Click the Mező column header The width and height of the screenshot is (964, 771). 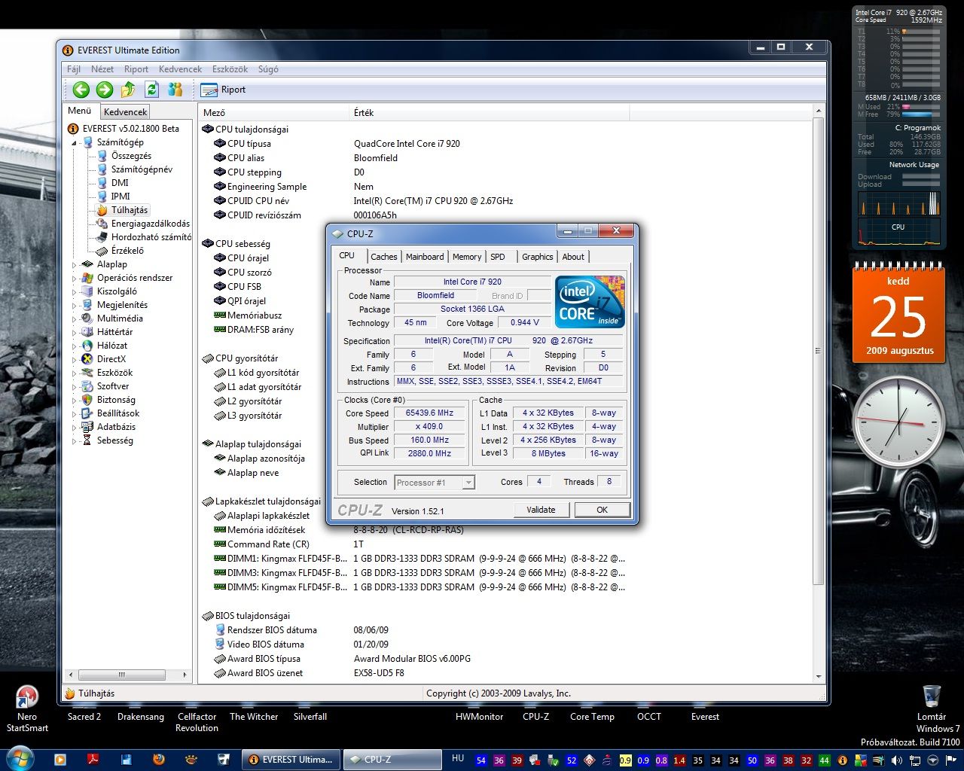coord(274,112)
